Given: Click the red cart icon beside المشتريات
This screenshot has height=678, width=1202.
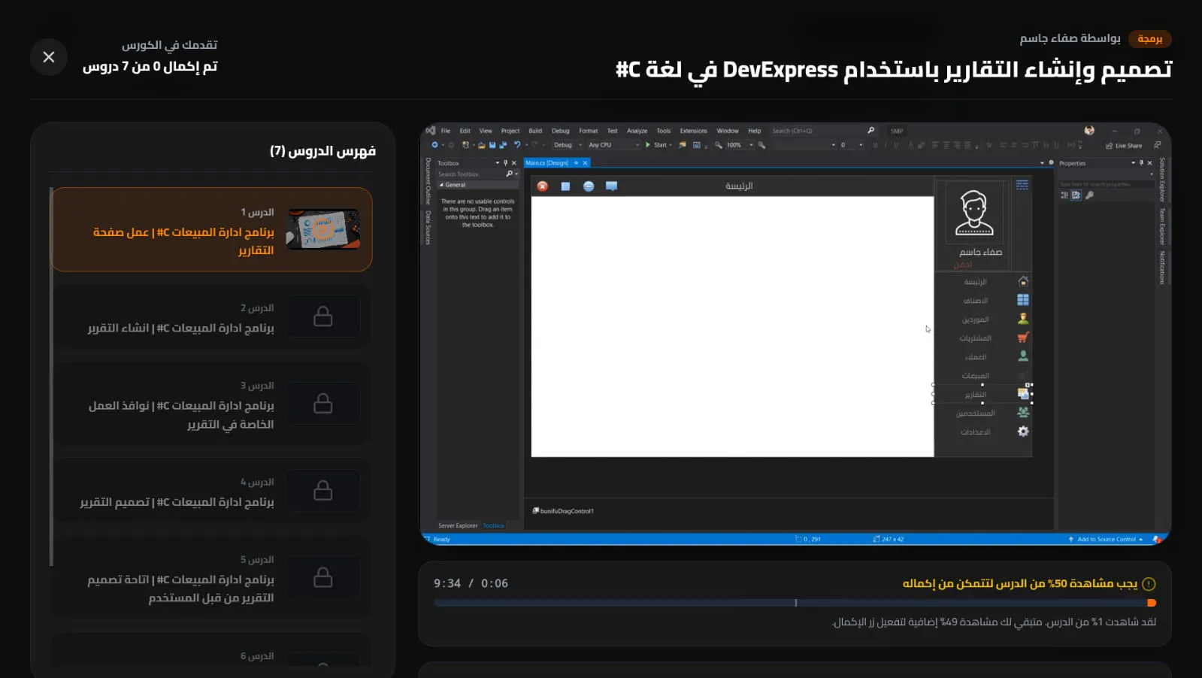Looking at the screenshot, I should [x=1023, y=337].
